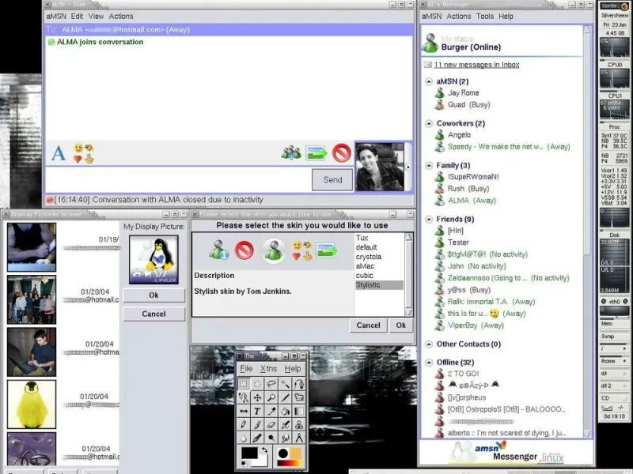Block ALMA with the red block icon in chat

coord(342,153)
